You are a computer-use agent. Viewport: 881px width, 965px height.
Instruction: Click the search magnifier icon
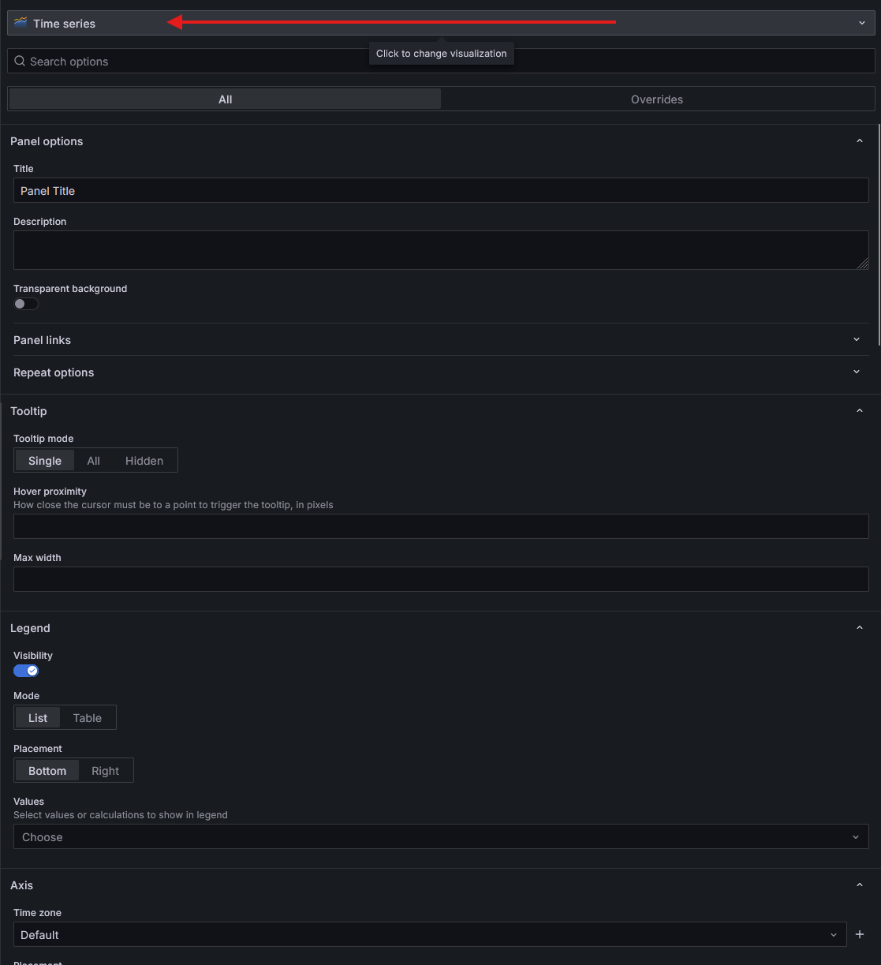(20, 61)
